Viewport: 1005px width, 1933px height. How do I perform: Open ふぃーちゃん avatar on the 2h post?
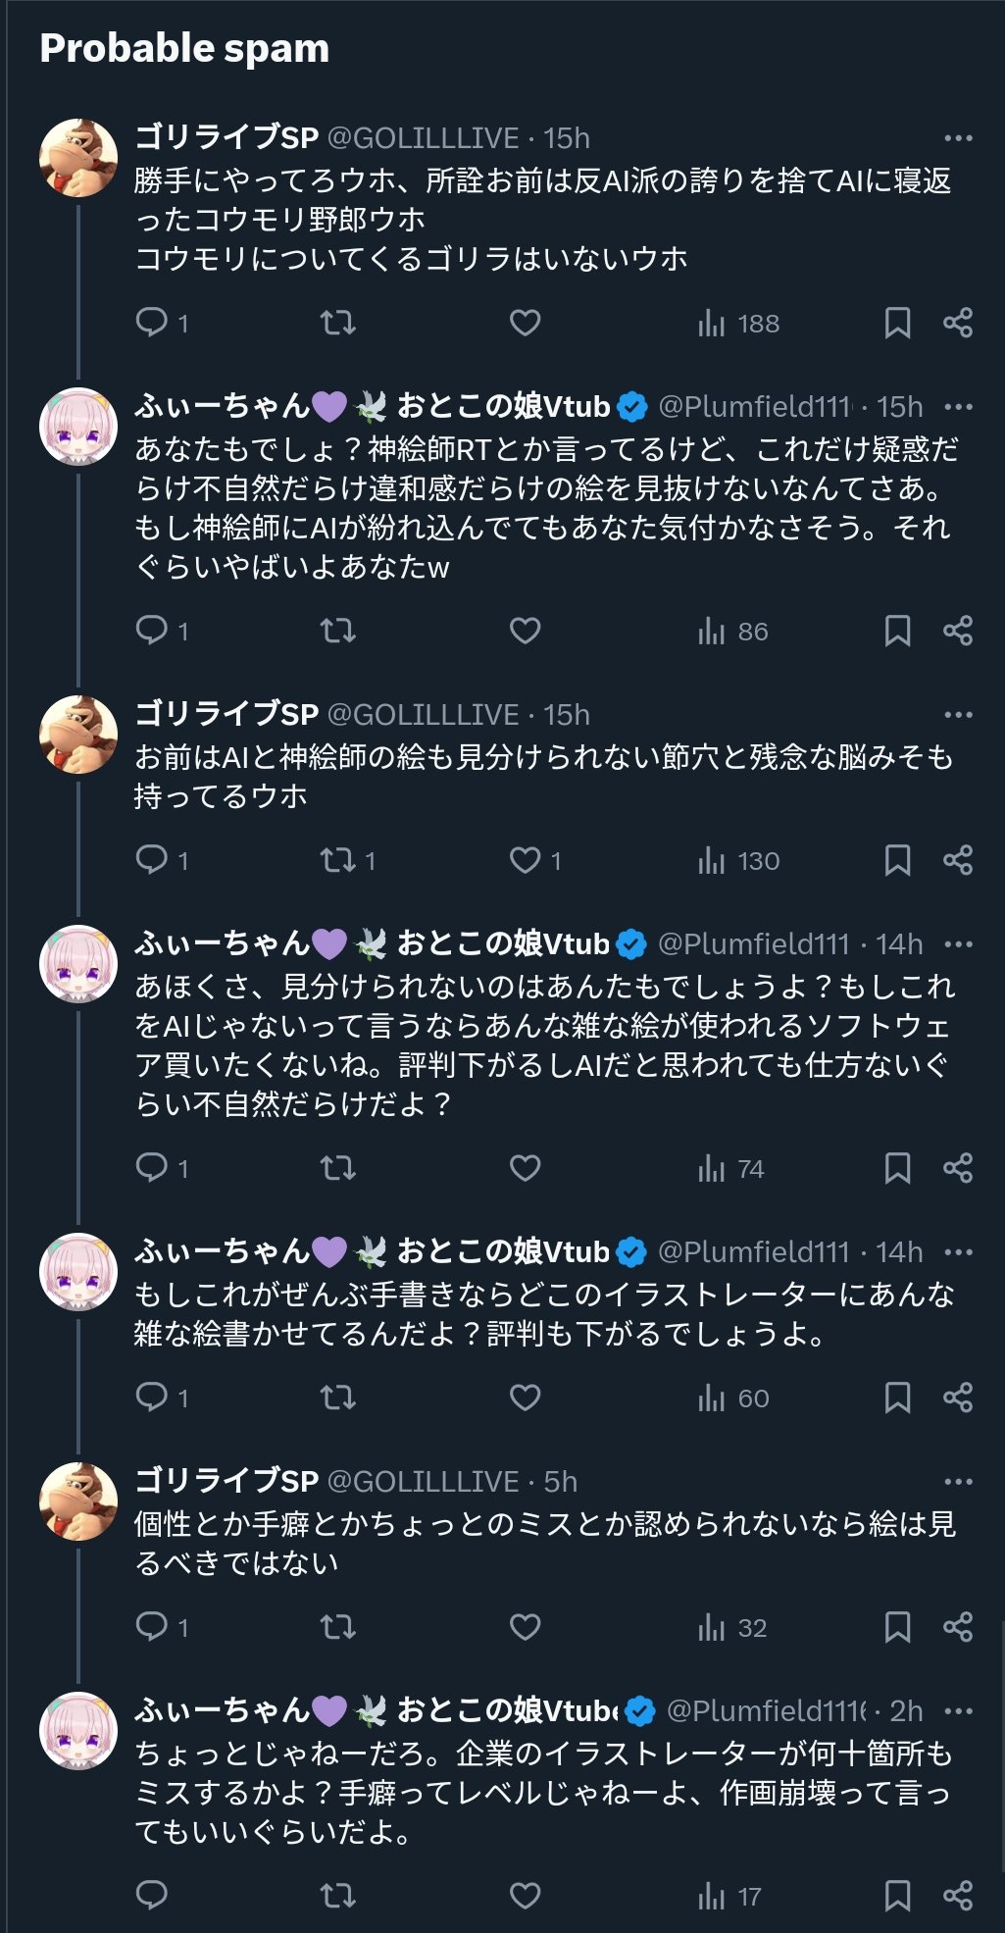point(78,1731)
